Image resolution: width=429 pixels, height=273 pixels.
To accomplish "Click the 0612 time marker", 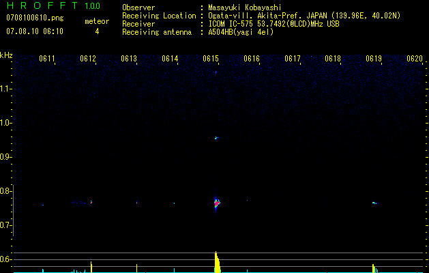I will 88,59.
